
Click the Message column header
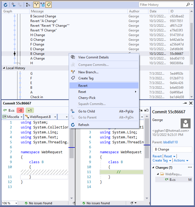coord(78,11)
